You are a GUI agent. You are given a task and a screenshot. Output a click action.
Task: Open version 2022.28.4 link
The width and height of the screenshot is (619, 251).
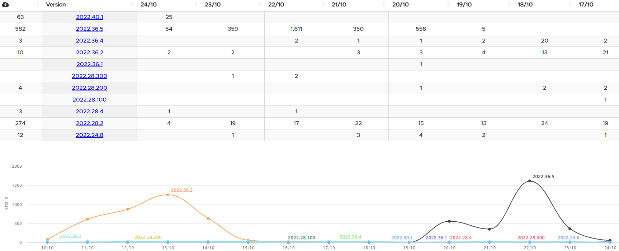tap(90, 112)
